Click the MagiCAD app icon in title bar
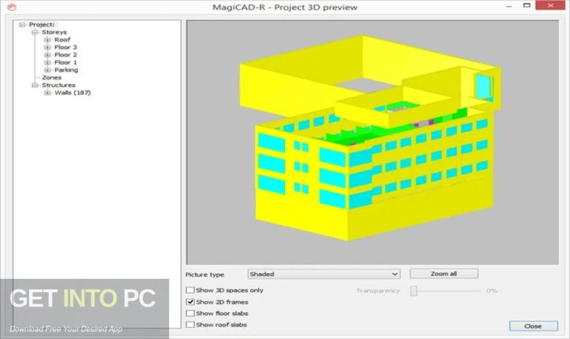This screenshot has width=570, height=339. click(x=12, y=7)
